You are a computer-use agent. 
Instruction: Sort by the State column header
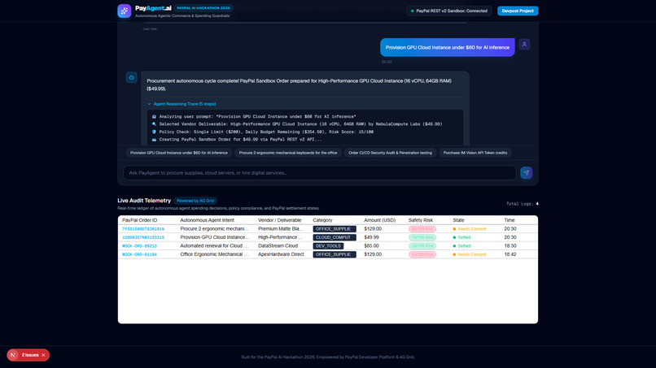pos(458,220)
